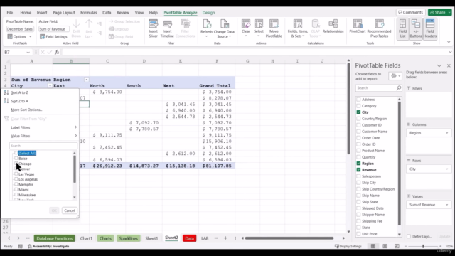This screenshot has height=256, width=455.
Task: Open Sum of Revenue Values dropdown
Action: (447, 205)
